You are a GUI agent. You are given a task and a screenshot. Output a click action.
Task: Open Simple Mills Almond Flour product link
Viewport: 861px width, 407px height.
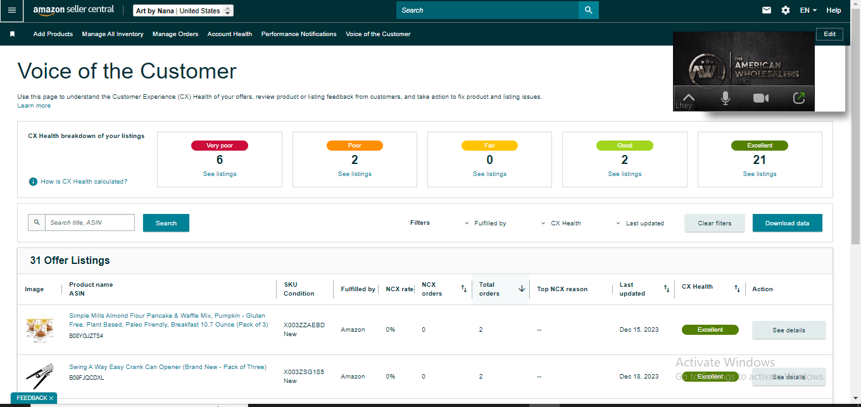168,320
